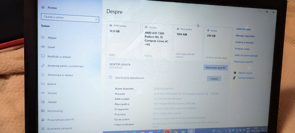
Task: Open the red app icon in taskbar
Action: (x=167, y=132)
